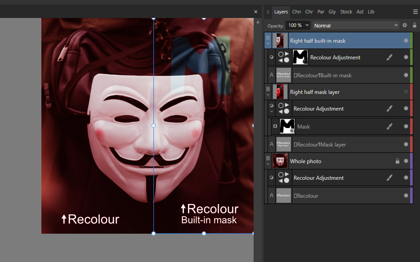Click the lock icon on Whole photo layer
The width and height of the screenshot is (420, 262).
pyautogui.click(x=398, y=161)
